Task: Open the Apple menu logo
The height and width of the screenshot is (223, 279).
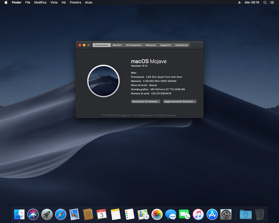Action: pyautogui.click(x=6, y=2)
